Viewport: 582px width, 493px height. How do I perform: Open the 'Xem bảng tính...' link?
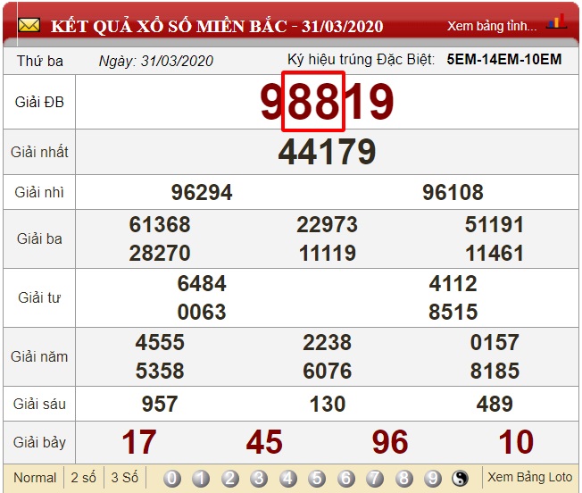click(492, 26)
